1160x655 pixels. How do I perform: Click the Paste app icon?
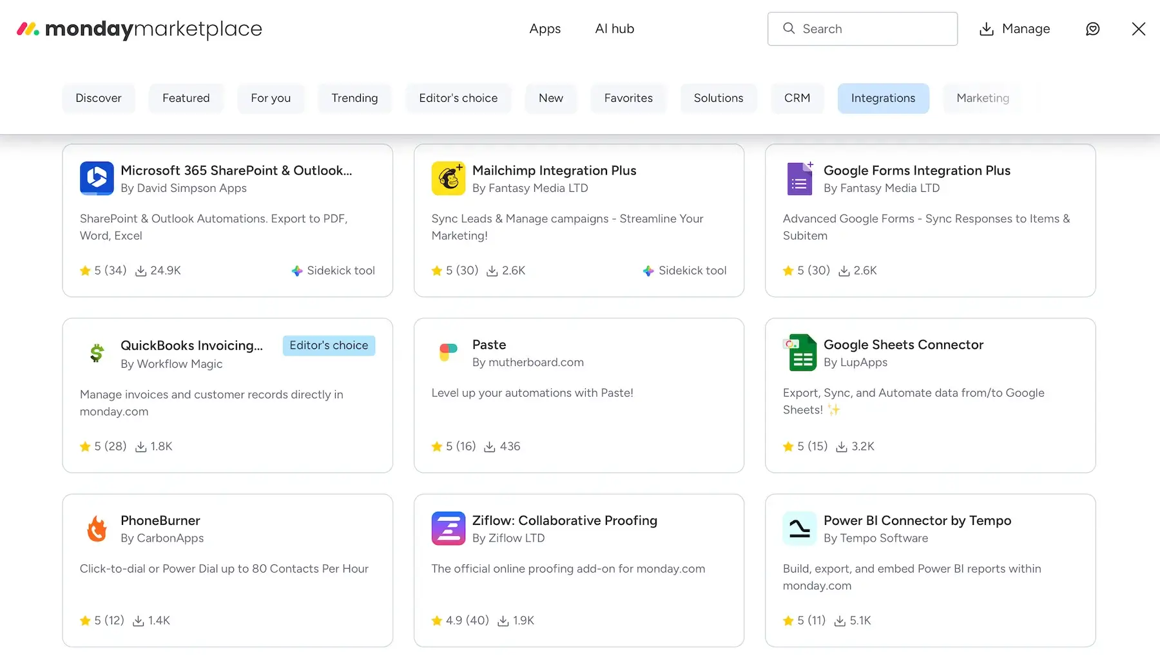[x=449, y=352]
